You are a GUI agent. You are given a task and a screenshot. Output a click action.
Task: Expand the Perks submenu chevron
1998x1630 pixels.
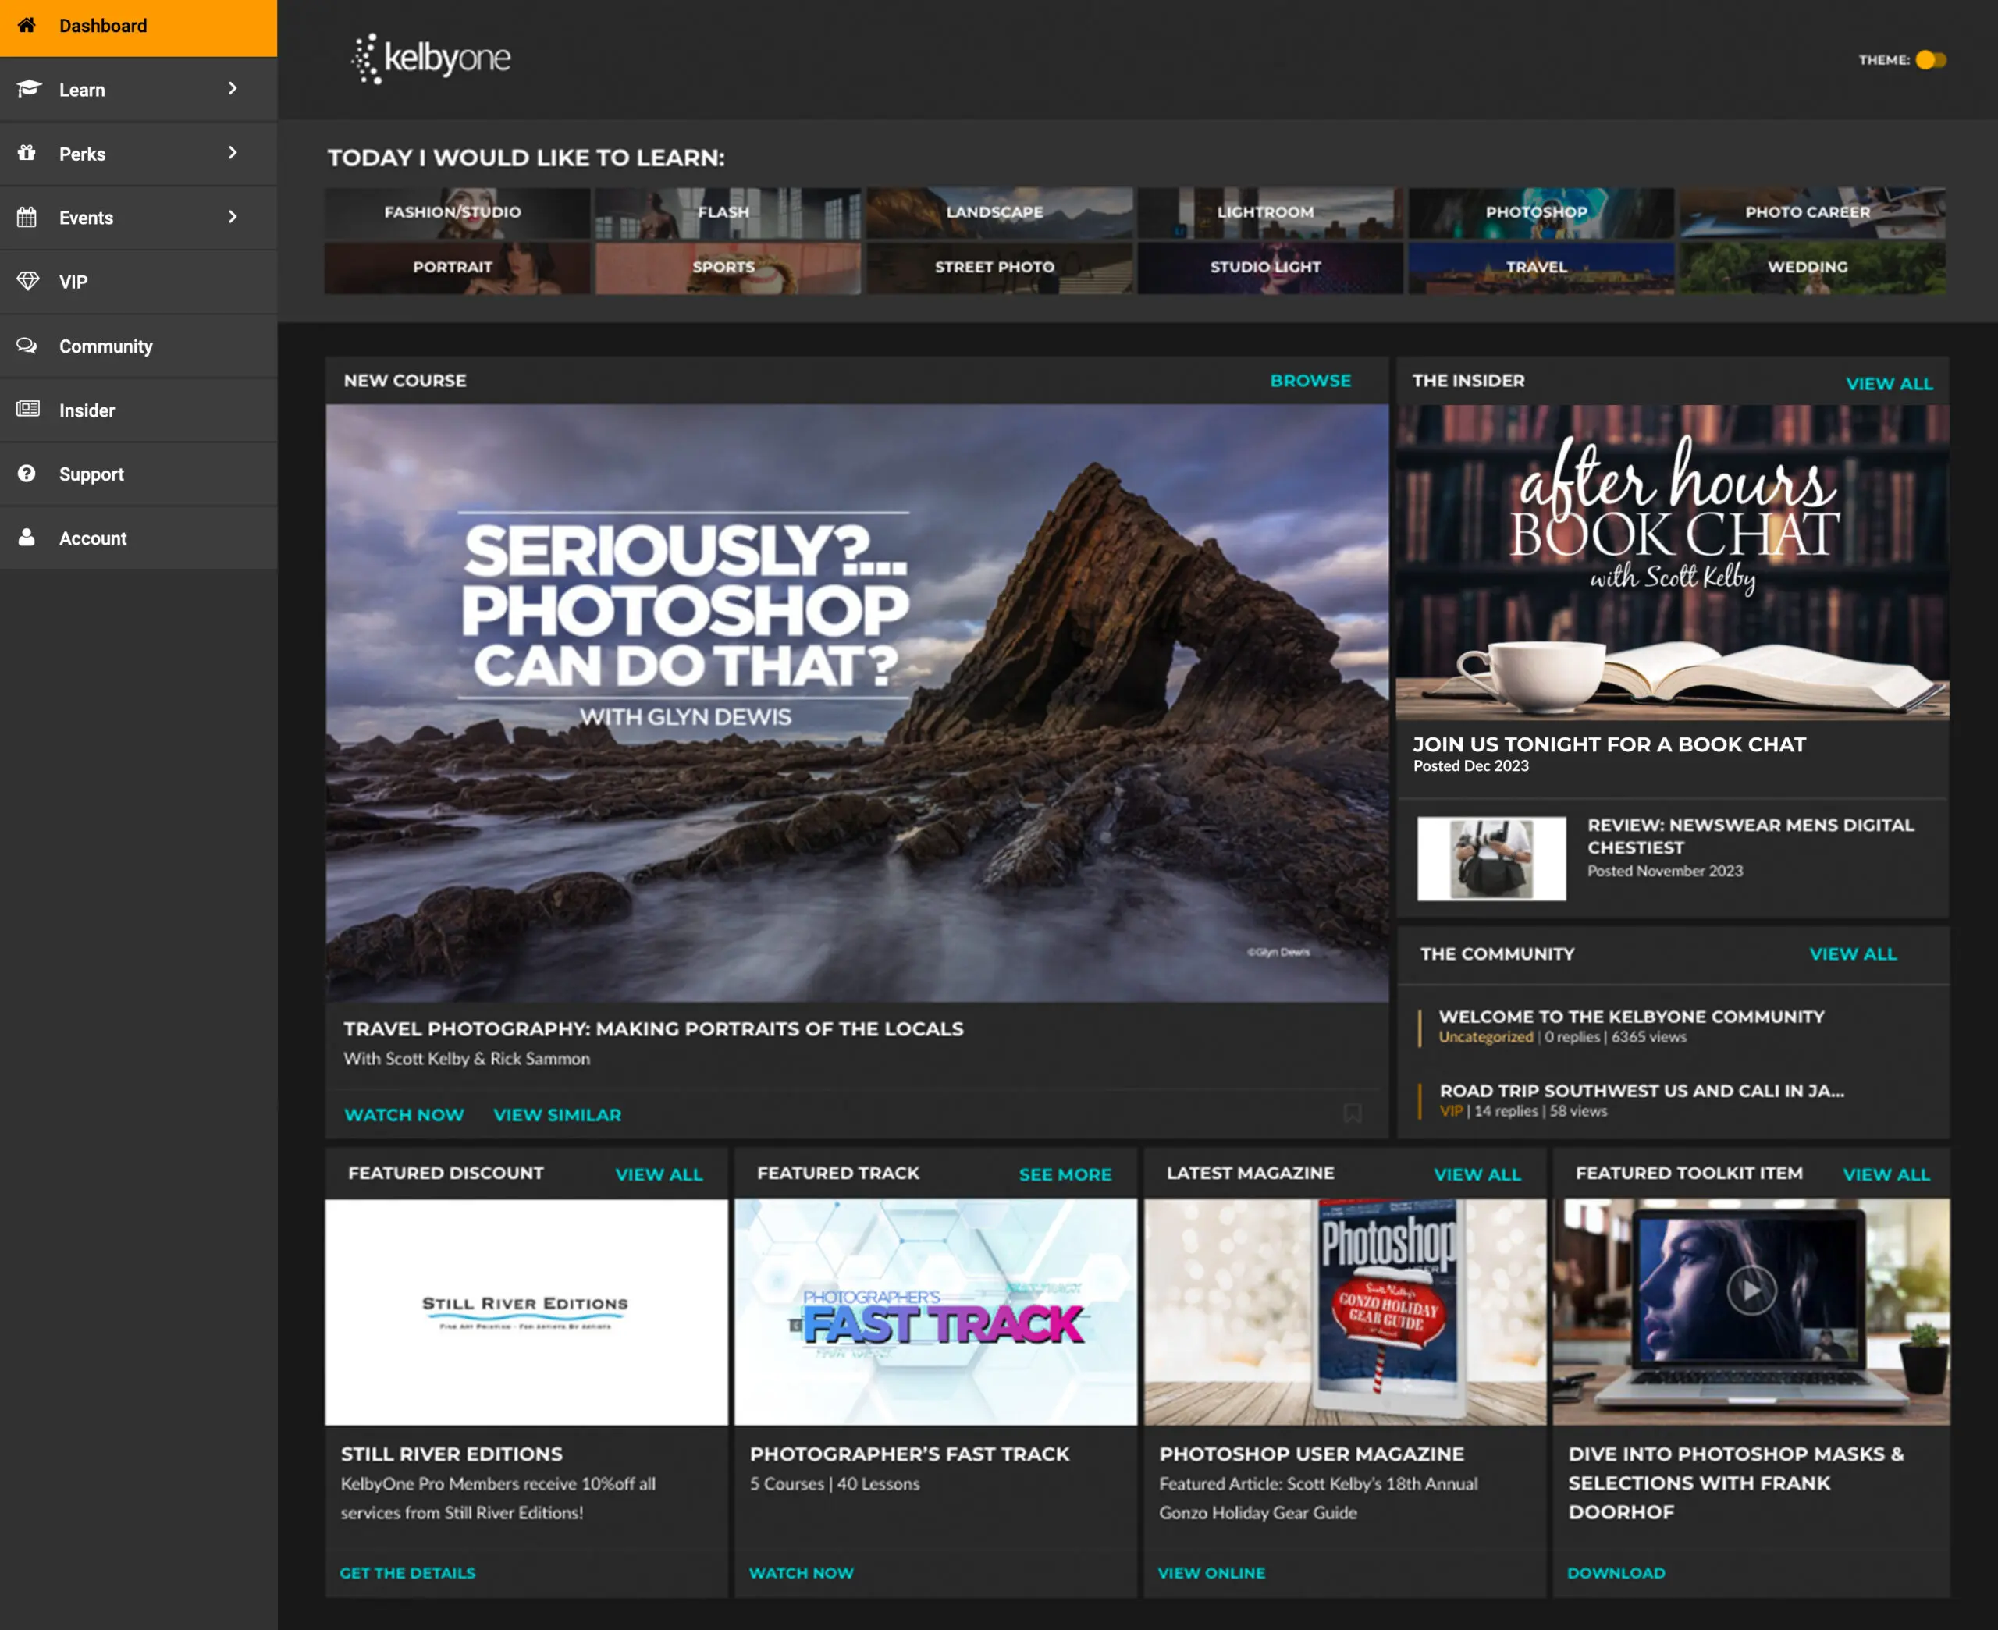point(233,152)
